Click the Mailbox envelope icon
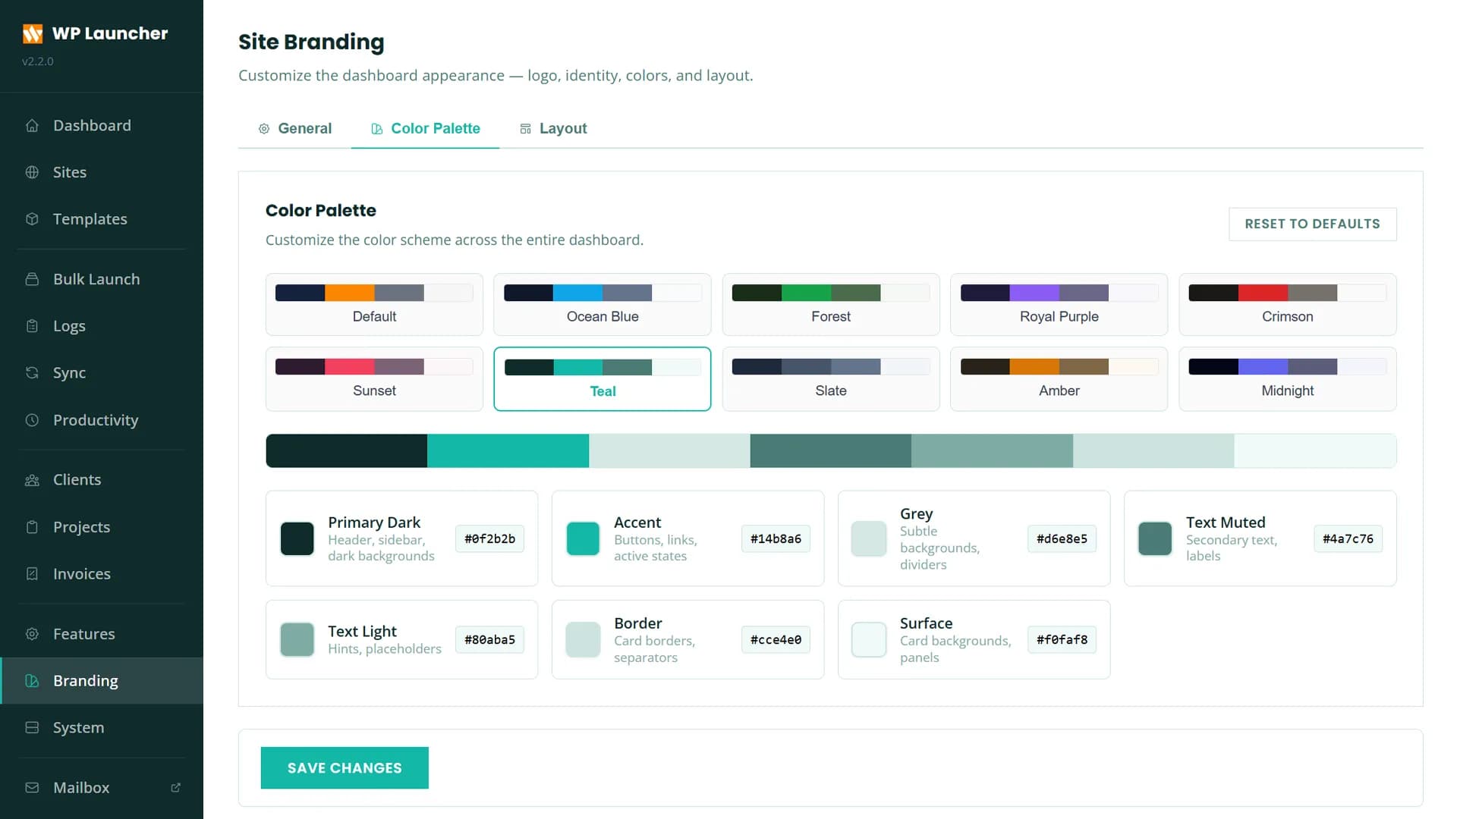Image resolution: width=1457 pixels, height=819 pixels. coord(32,788)
